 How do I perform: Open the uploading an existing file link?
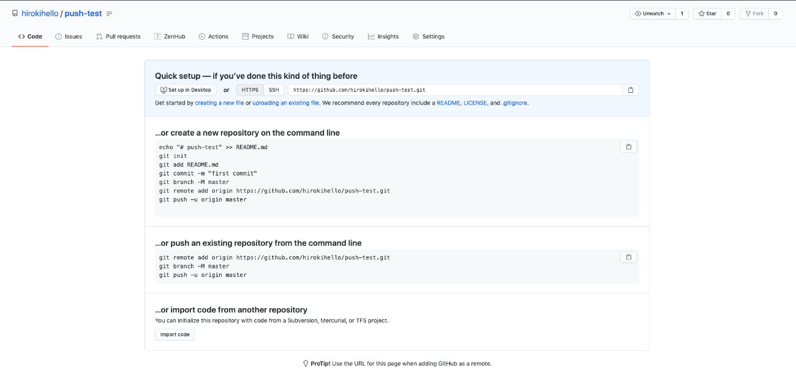[286, 103]
